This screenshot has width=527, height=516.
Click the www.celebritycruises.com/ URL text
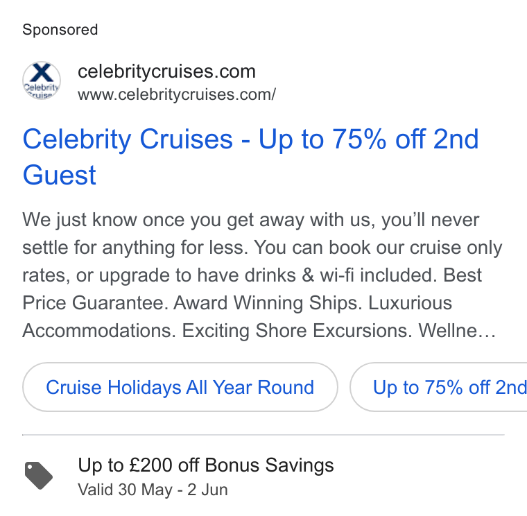[x=177, y=94]
